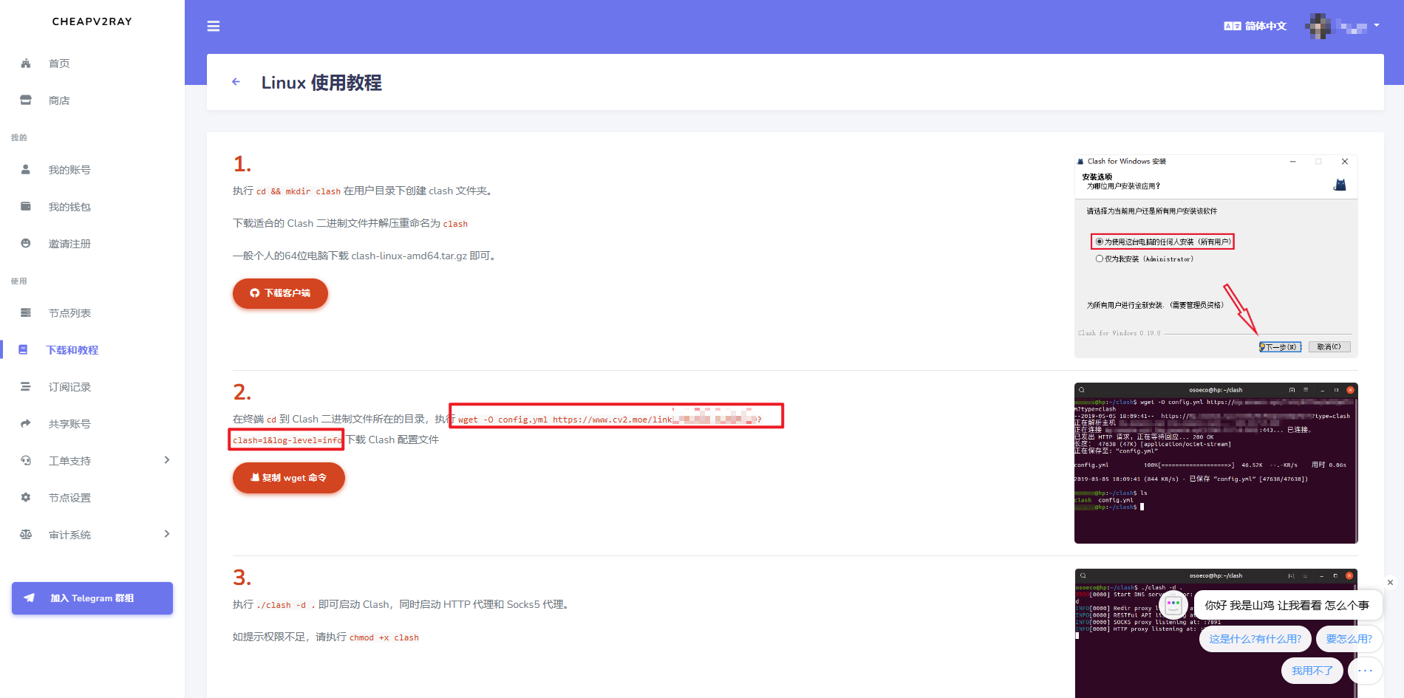This screenshot has width=1404, height=698.
Task: Click the 下载和教程 book icon
Action: 24,350
